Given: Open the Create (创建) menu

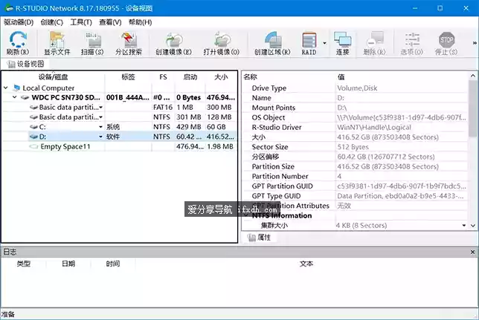Looking at the screenshot, I should tap(51, 22).
